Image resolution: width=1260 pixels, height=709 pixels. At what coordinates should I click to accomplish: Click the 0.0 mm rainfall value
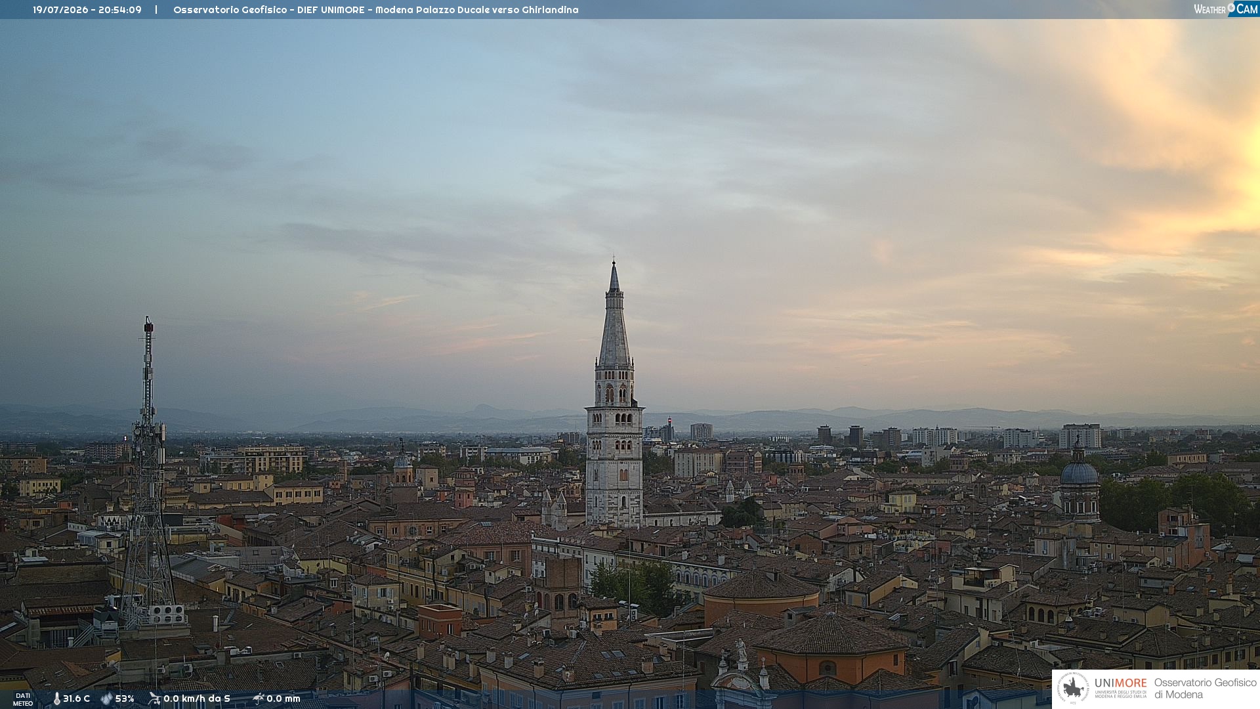coord(283,698)
